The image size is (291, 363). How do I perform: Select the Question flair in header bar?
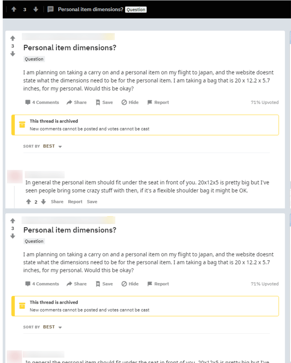pyautogui.click(x=136, y=9)
